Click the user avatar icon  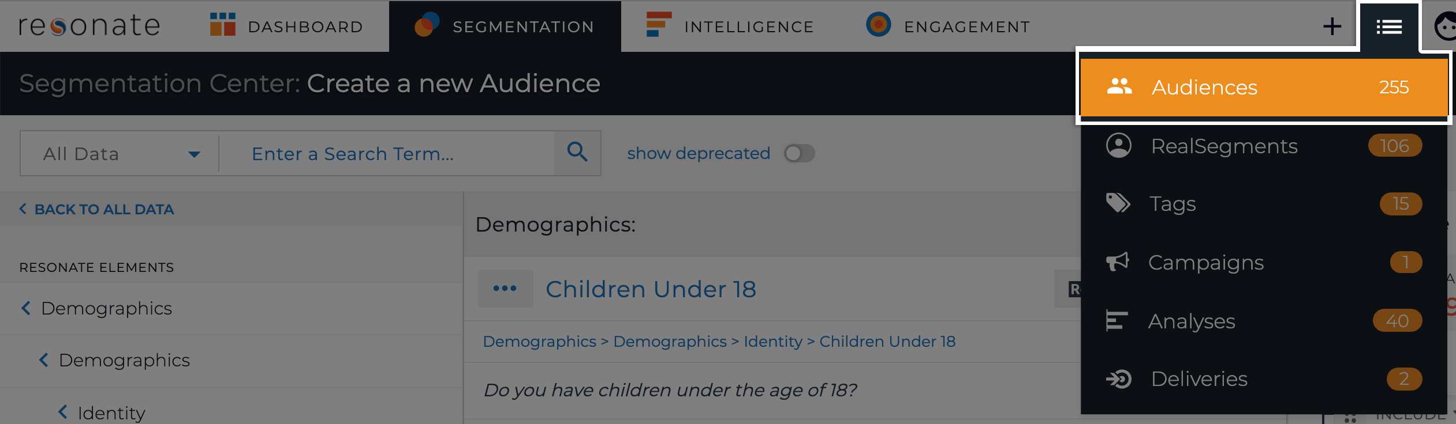1445,26
